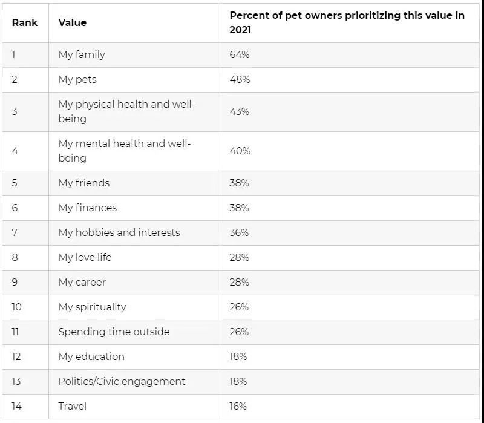Click the "My family" cell
484x423 pixels.
(x=82, y=54)
